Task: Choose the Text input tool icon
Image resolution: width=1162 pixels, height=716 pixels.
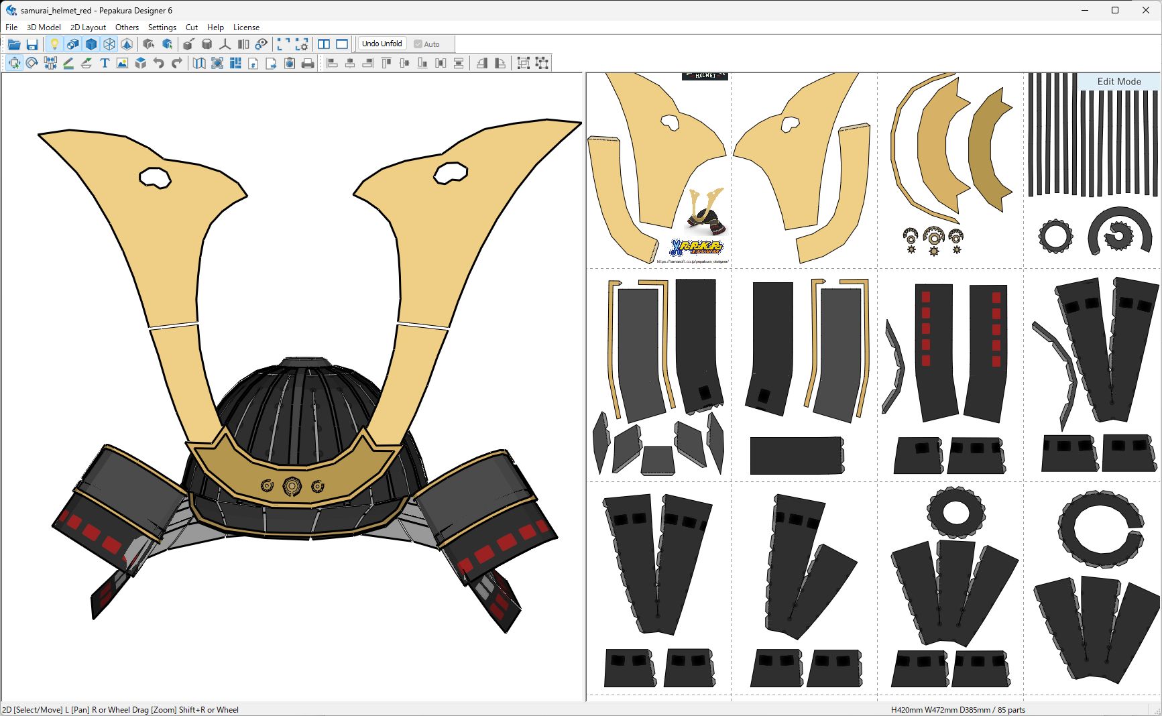Action: tap(105, 63)
